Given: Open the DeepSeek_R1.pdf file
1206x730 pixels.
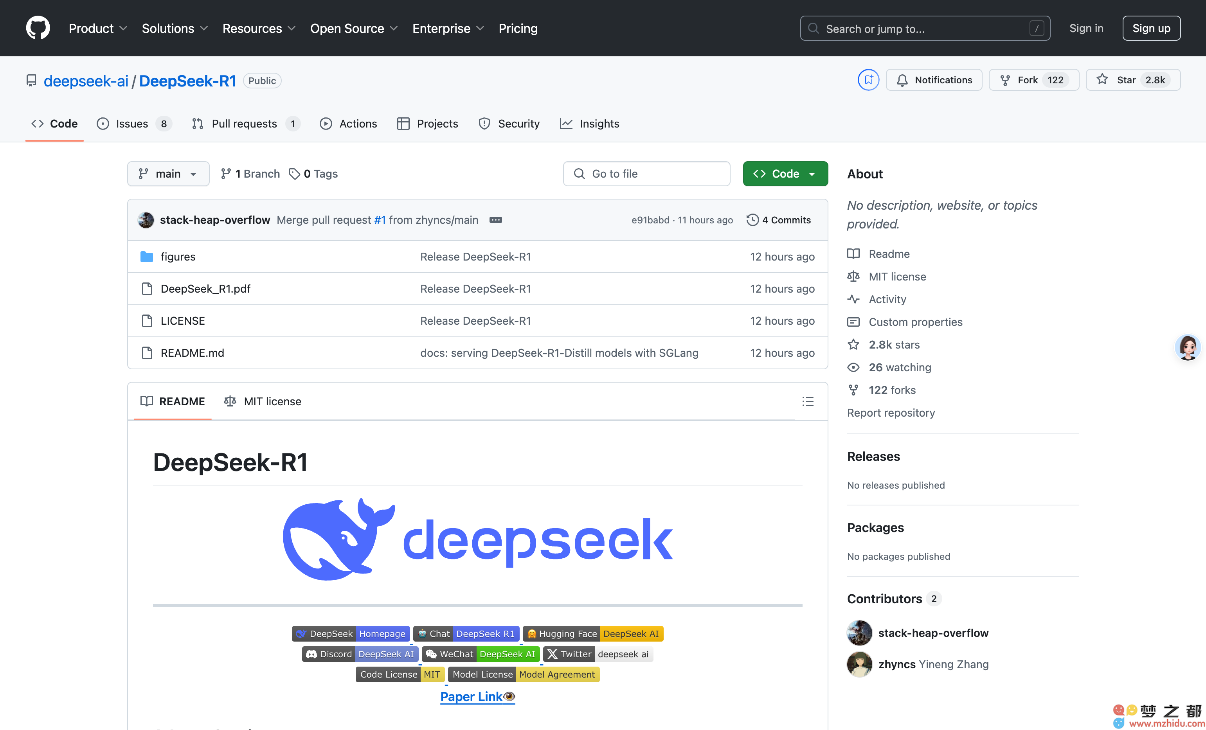Looking at the screenshot, I should pos(205,289).
